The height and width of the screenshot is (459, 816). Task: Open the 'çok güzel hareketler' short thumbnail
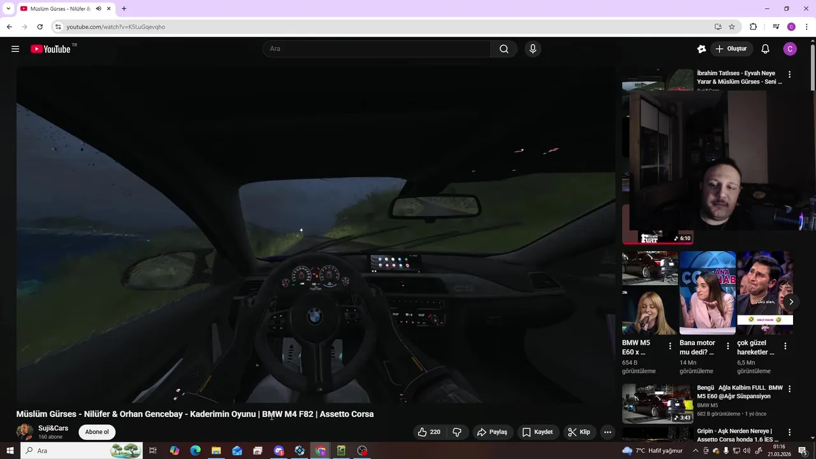(x=765, y=293)
